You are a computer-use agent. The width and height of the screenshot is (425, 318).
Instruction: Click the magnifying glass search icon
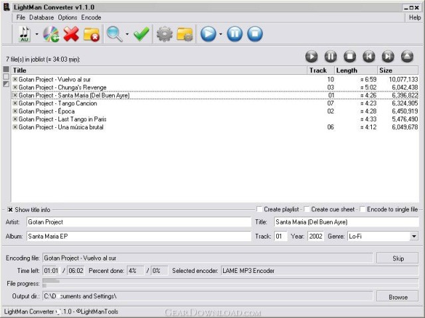click(x=115, y=34)
